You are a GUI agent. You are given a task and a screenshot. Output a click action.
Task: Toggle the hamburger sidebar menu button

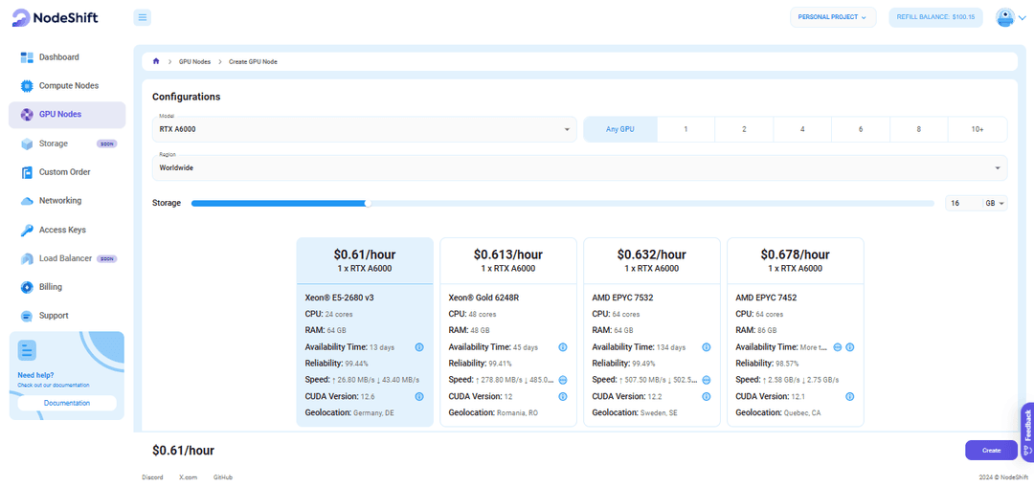[x=143, y=17]
